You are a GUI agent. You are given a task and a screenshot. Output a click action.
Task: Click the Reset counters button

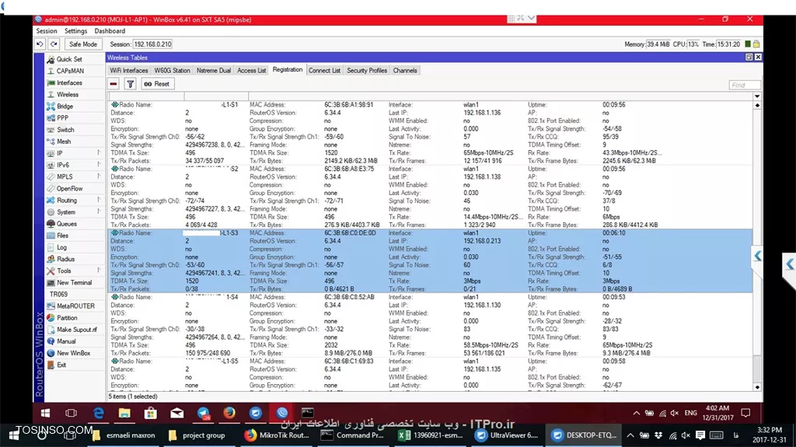157,84
